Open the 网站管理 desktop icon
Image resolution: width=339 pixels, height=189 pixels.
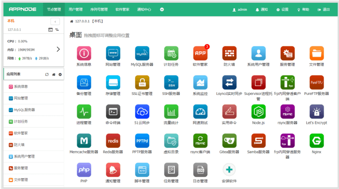(x=113, y=53)
